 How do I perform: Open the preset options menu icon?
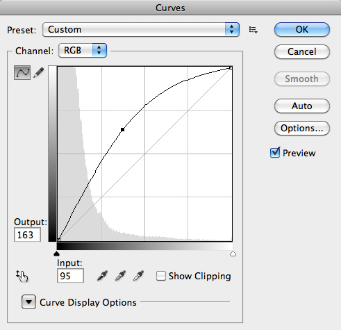pyautogui.click(x=253, y=30)
